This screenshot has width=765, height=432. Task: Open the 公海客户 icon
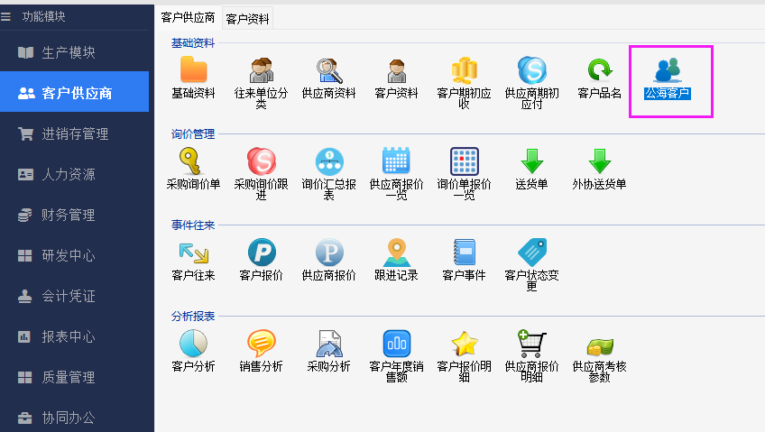click(x=668, y=70)
